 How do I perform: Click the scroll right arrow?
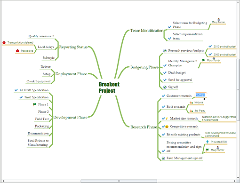pos(235,181)
